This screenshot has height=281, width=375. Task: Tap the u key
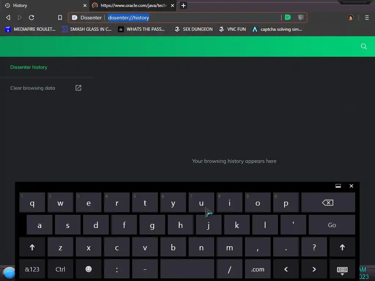coord(201,203)
